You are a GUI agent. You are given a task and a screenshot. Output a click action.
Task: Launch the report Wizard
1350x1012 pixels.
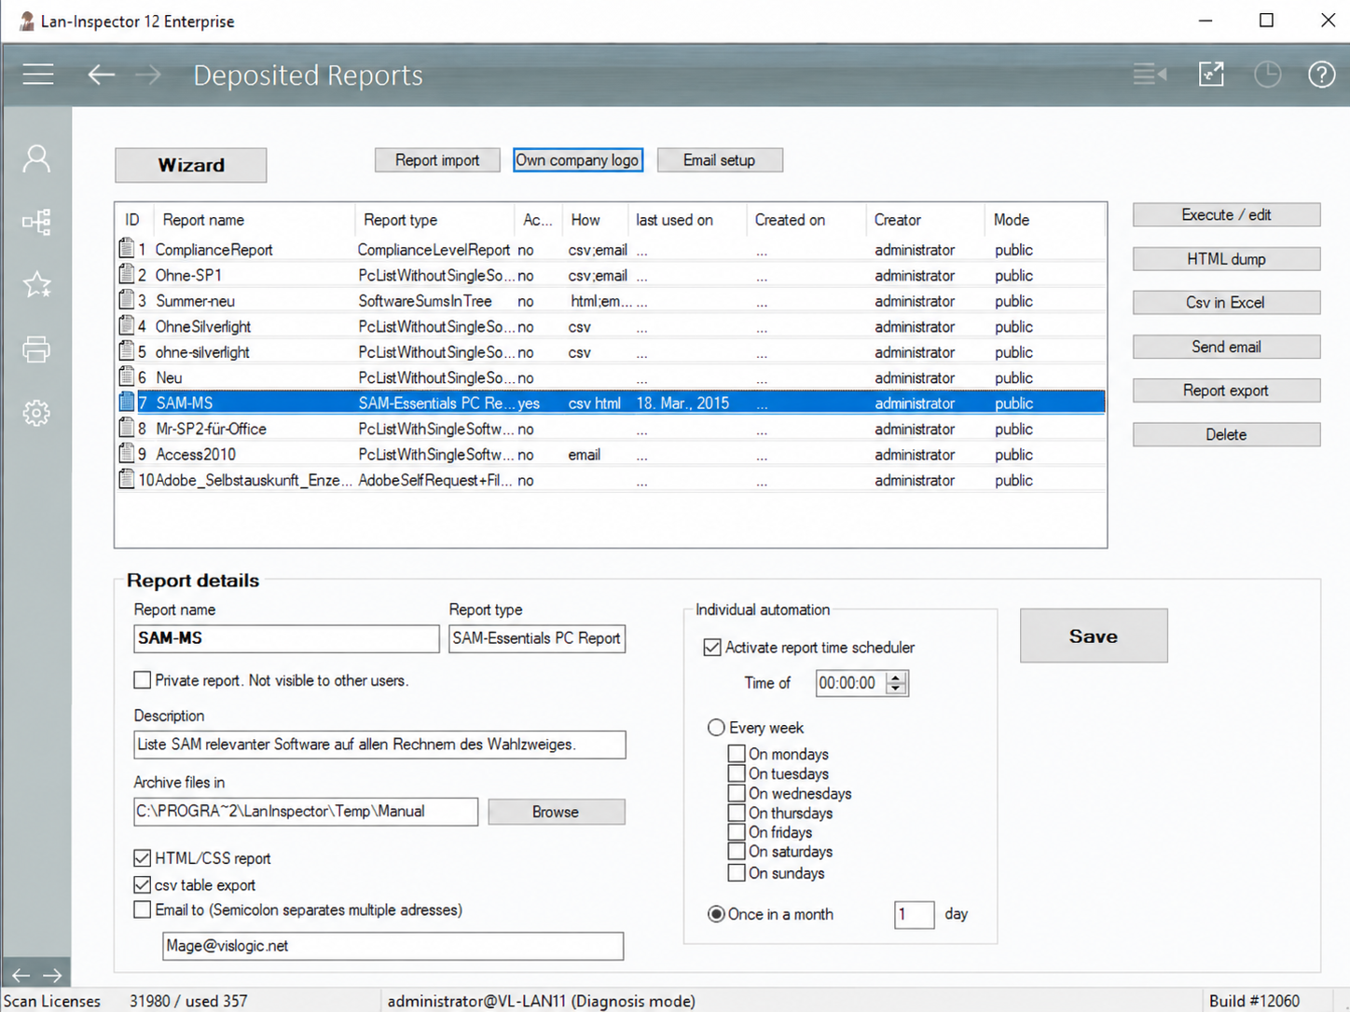click(191, 165)
